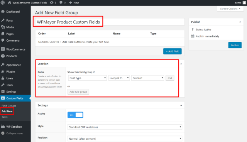The height and width of the screenshot is (142, 247).
Task: Collapse the Settings panel arrow
Action: pos(181,105)
